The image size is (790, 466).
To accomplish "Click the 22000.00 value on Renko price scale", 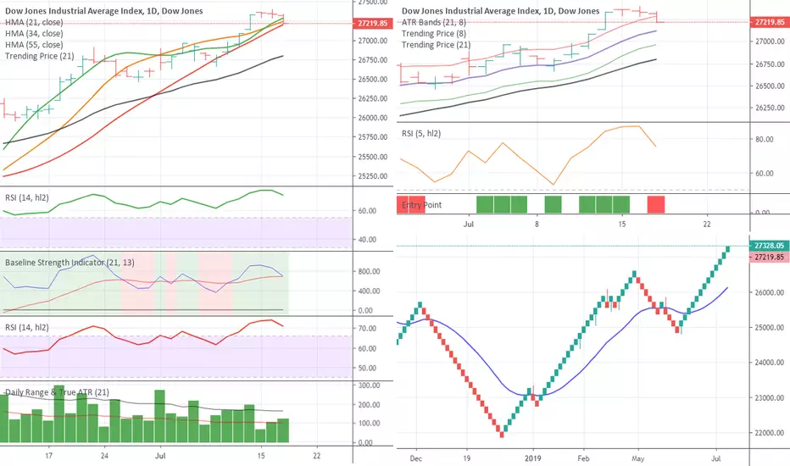I will (770, 433).
